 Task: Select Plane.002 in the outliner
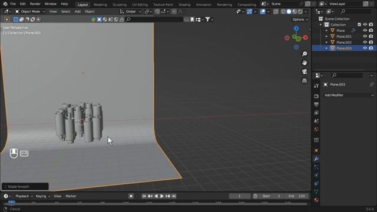344,42
